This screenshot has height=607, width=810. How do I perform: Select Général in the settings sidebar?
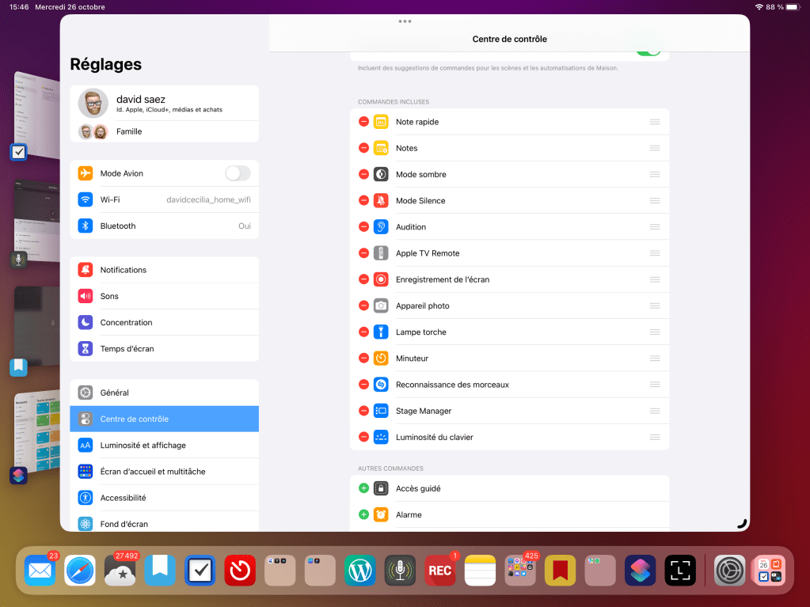[164, 393]
